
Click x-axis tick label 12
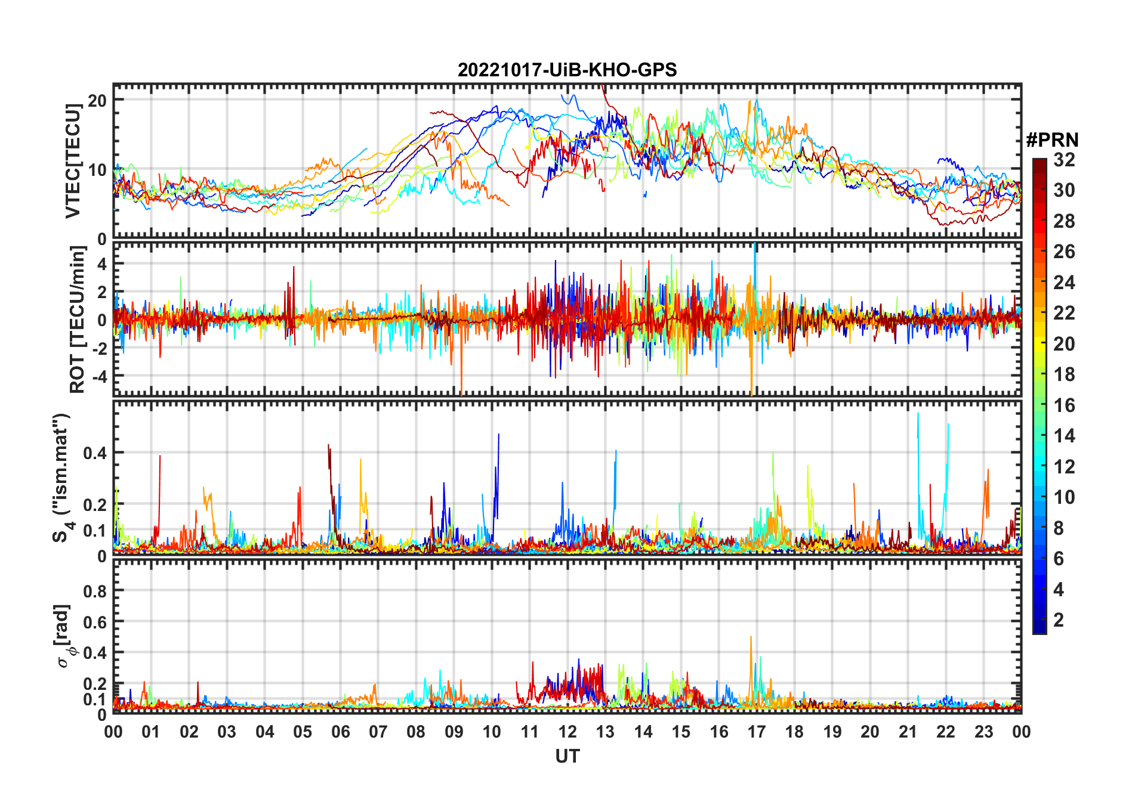[567, 732]
